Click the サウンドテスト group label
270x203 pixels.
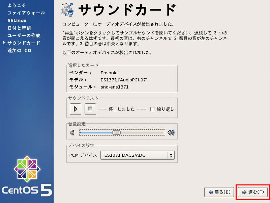(x=83, y=98)
